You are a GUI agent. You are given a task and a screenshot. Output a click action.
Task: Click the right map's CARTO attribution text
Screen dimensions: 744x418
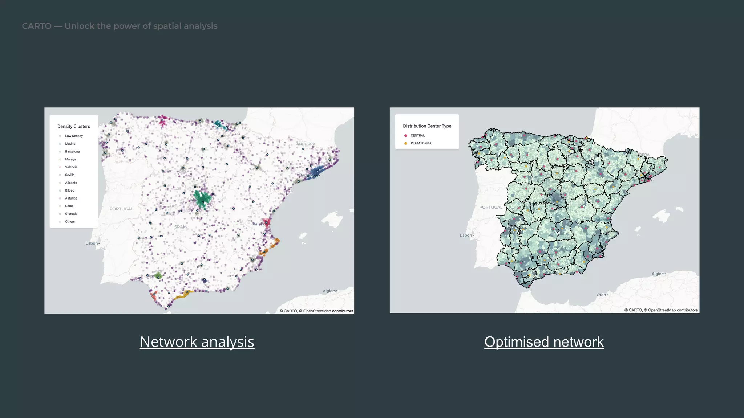point(661,310)
